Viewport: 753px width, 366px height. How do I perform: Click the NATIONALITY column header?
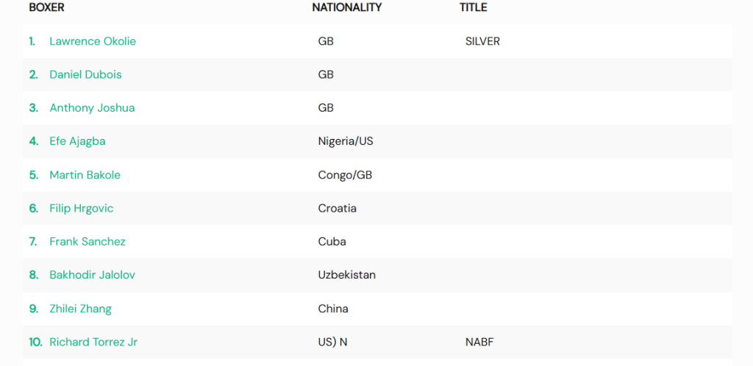point(347,7)
